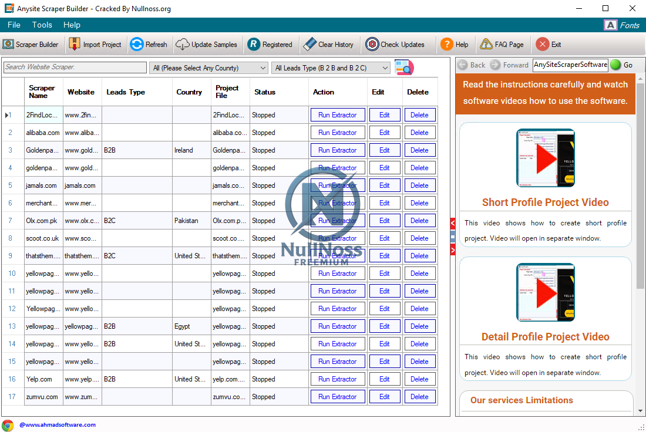Check Updates in toolbar
The image size is (646, 432).
395,45
